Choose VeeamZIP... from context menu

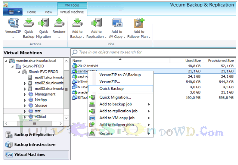pos(120,82)
